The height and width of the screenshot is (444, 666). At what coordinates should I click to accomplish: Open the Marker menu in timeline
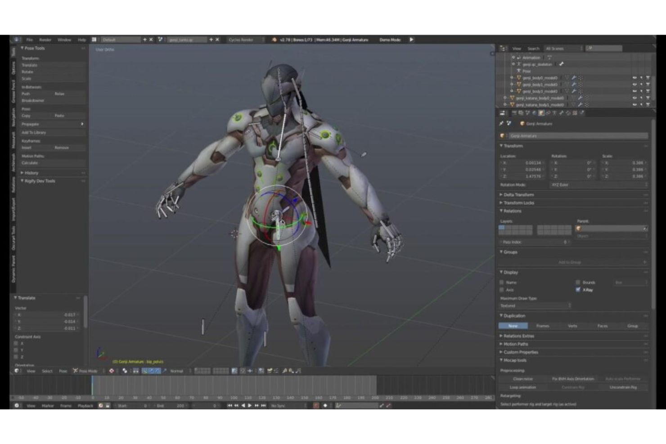point(48,405)
